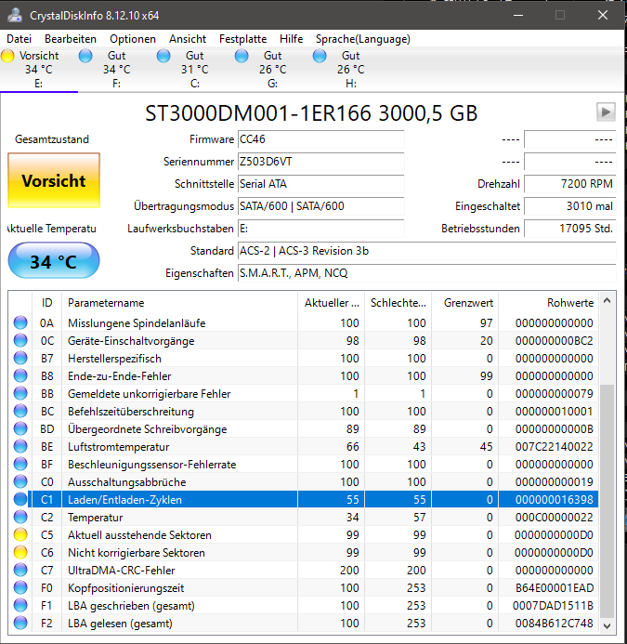Click the Firmware field showing CC46
Image resolution: width=627 pixels, height=644 pixels.
(321, 139)
